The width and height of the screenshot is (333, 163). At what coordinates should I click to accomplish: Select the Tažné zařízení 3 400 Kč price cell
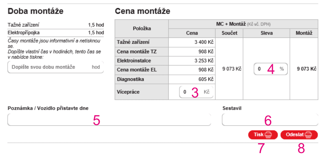(x=192, y=42)
